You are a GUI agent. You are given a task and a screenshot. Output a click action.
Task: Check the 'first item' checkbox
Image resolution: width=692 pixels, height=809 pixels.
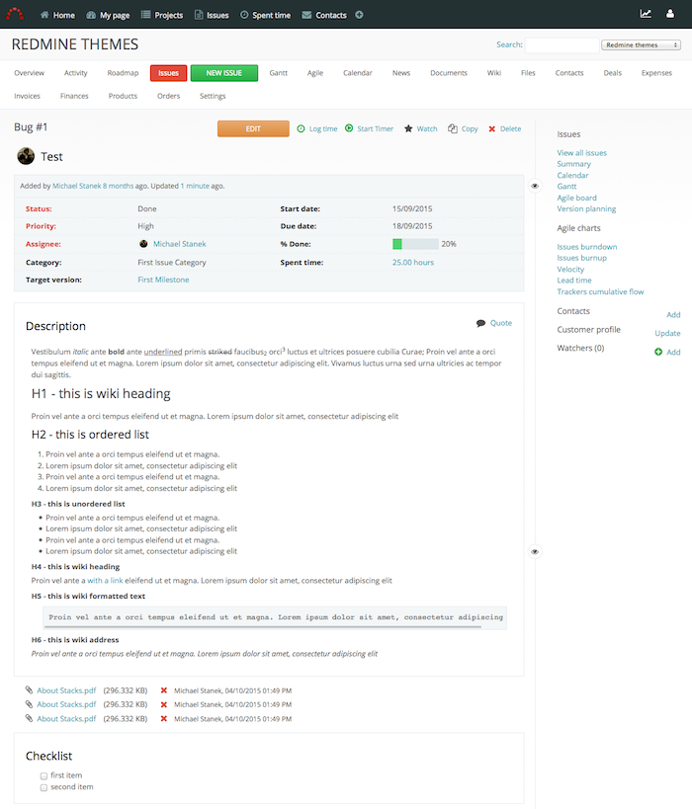tap(43, 775)
